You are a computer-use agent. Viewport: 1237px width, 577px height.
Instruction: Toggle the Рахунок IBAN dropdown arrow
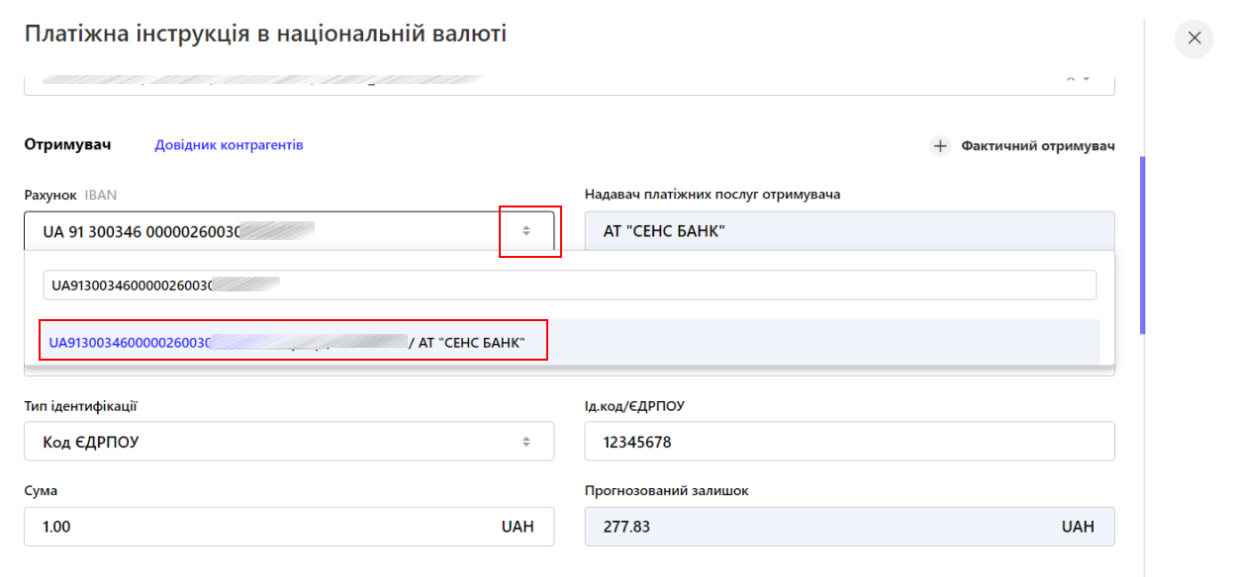pos(527,230)
